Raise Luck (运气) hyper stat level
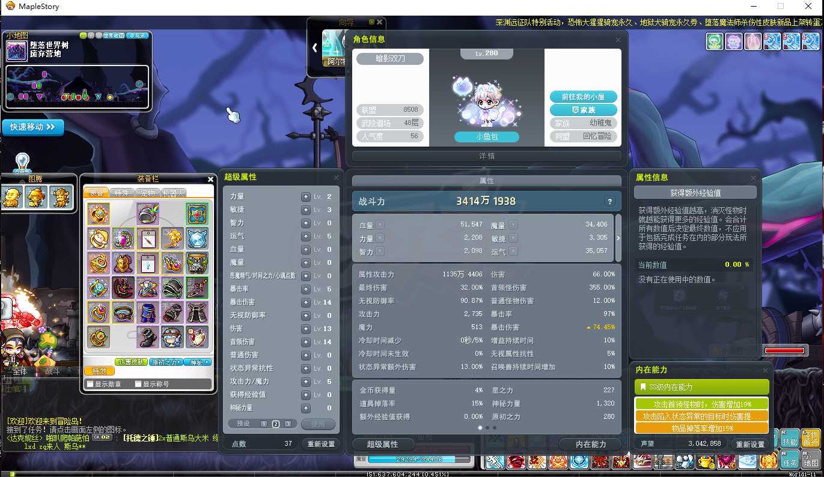 [306, 236]
